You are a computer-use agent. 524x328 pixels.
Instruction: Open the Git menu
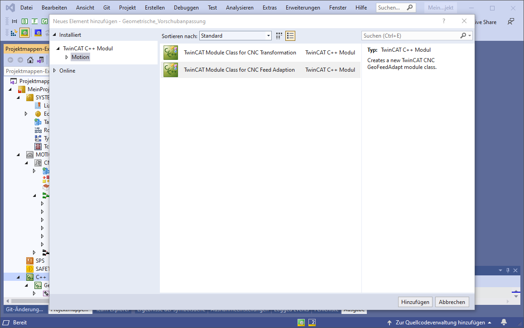click(x=106, y=7)
